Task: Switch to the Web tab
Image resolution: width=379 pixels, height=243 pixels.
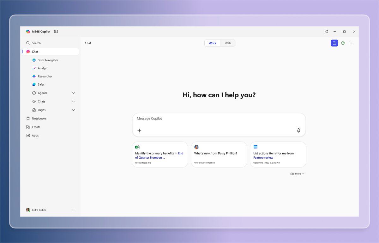Action: [228, 43]
